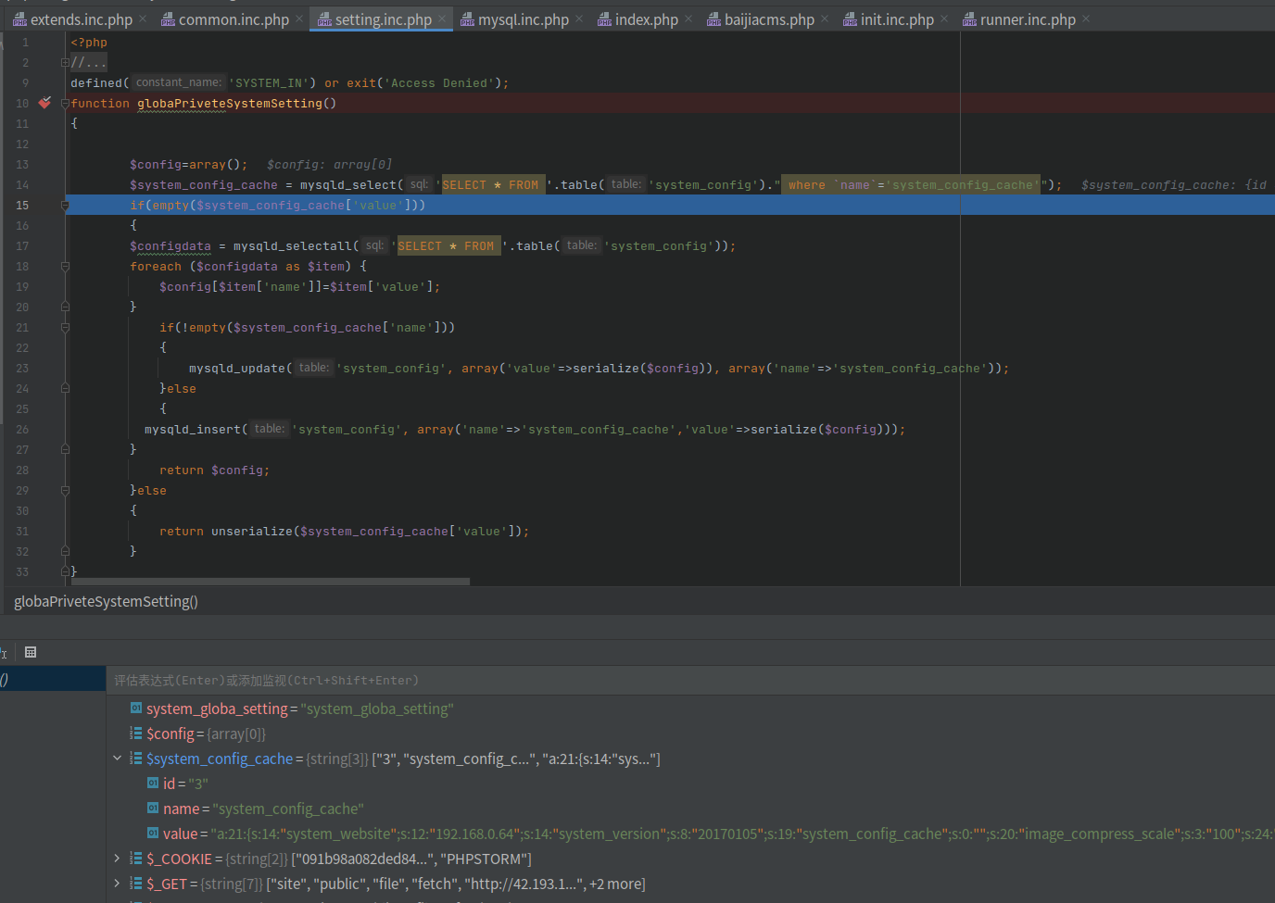Open the mysql.inc.php tab
Screen dimensions: 1275x903
524,19
